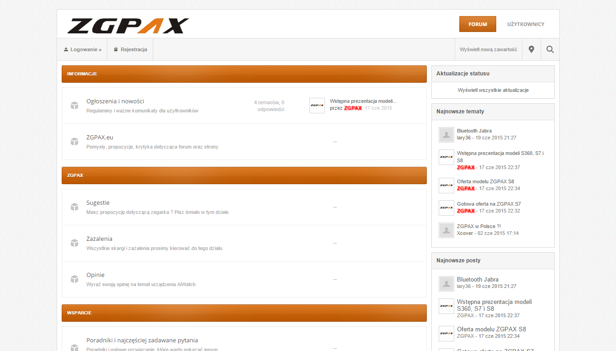Collapse the INFORMACJE category header
The height and width of the screenshot is (351, 616).
[x=244, y=74]
